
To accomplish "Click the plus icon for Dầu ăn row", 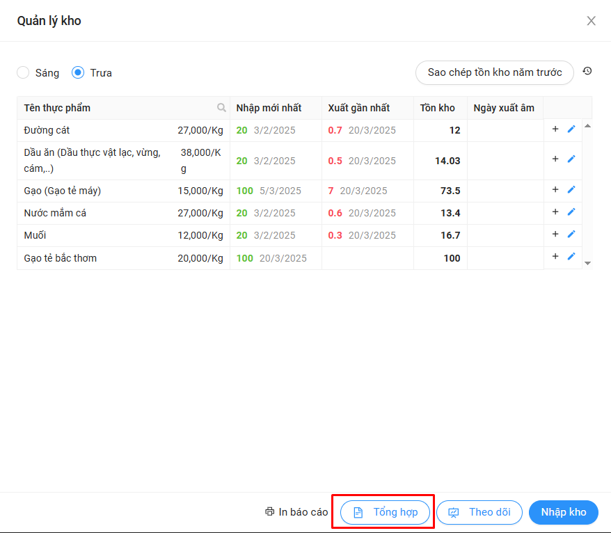I will point(555,159).
